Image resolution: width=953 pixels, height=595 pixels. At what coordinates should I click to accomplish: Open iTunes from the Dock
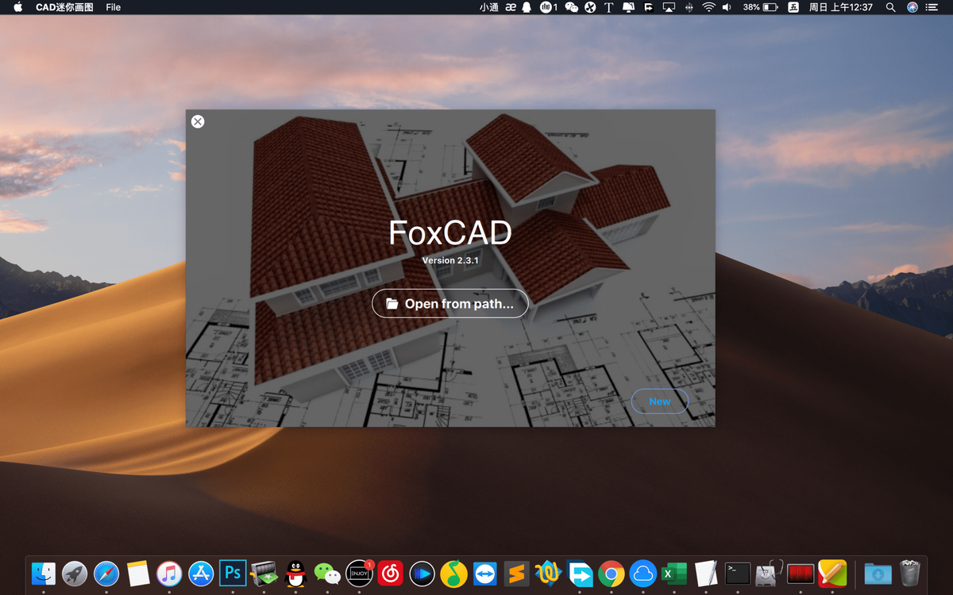point(169,573)
